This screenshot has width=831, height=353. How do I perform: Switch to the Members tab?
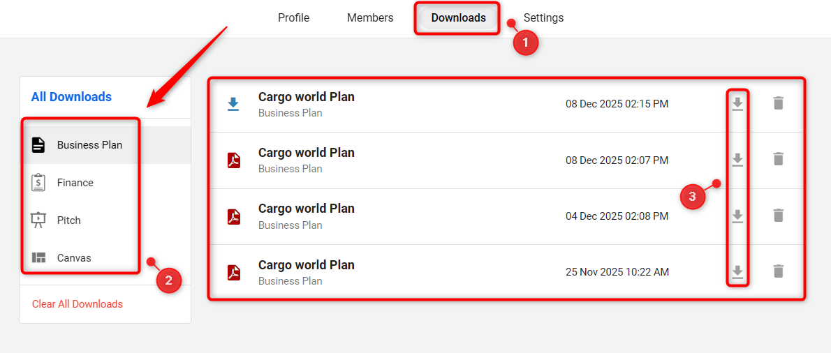click(370, 18)
